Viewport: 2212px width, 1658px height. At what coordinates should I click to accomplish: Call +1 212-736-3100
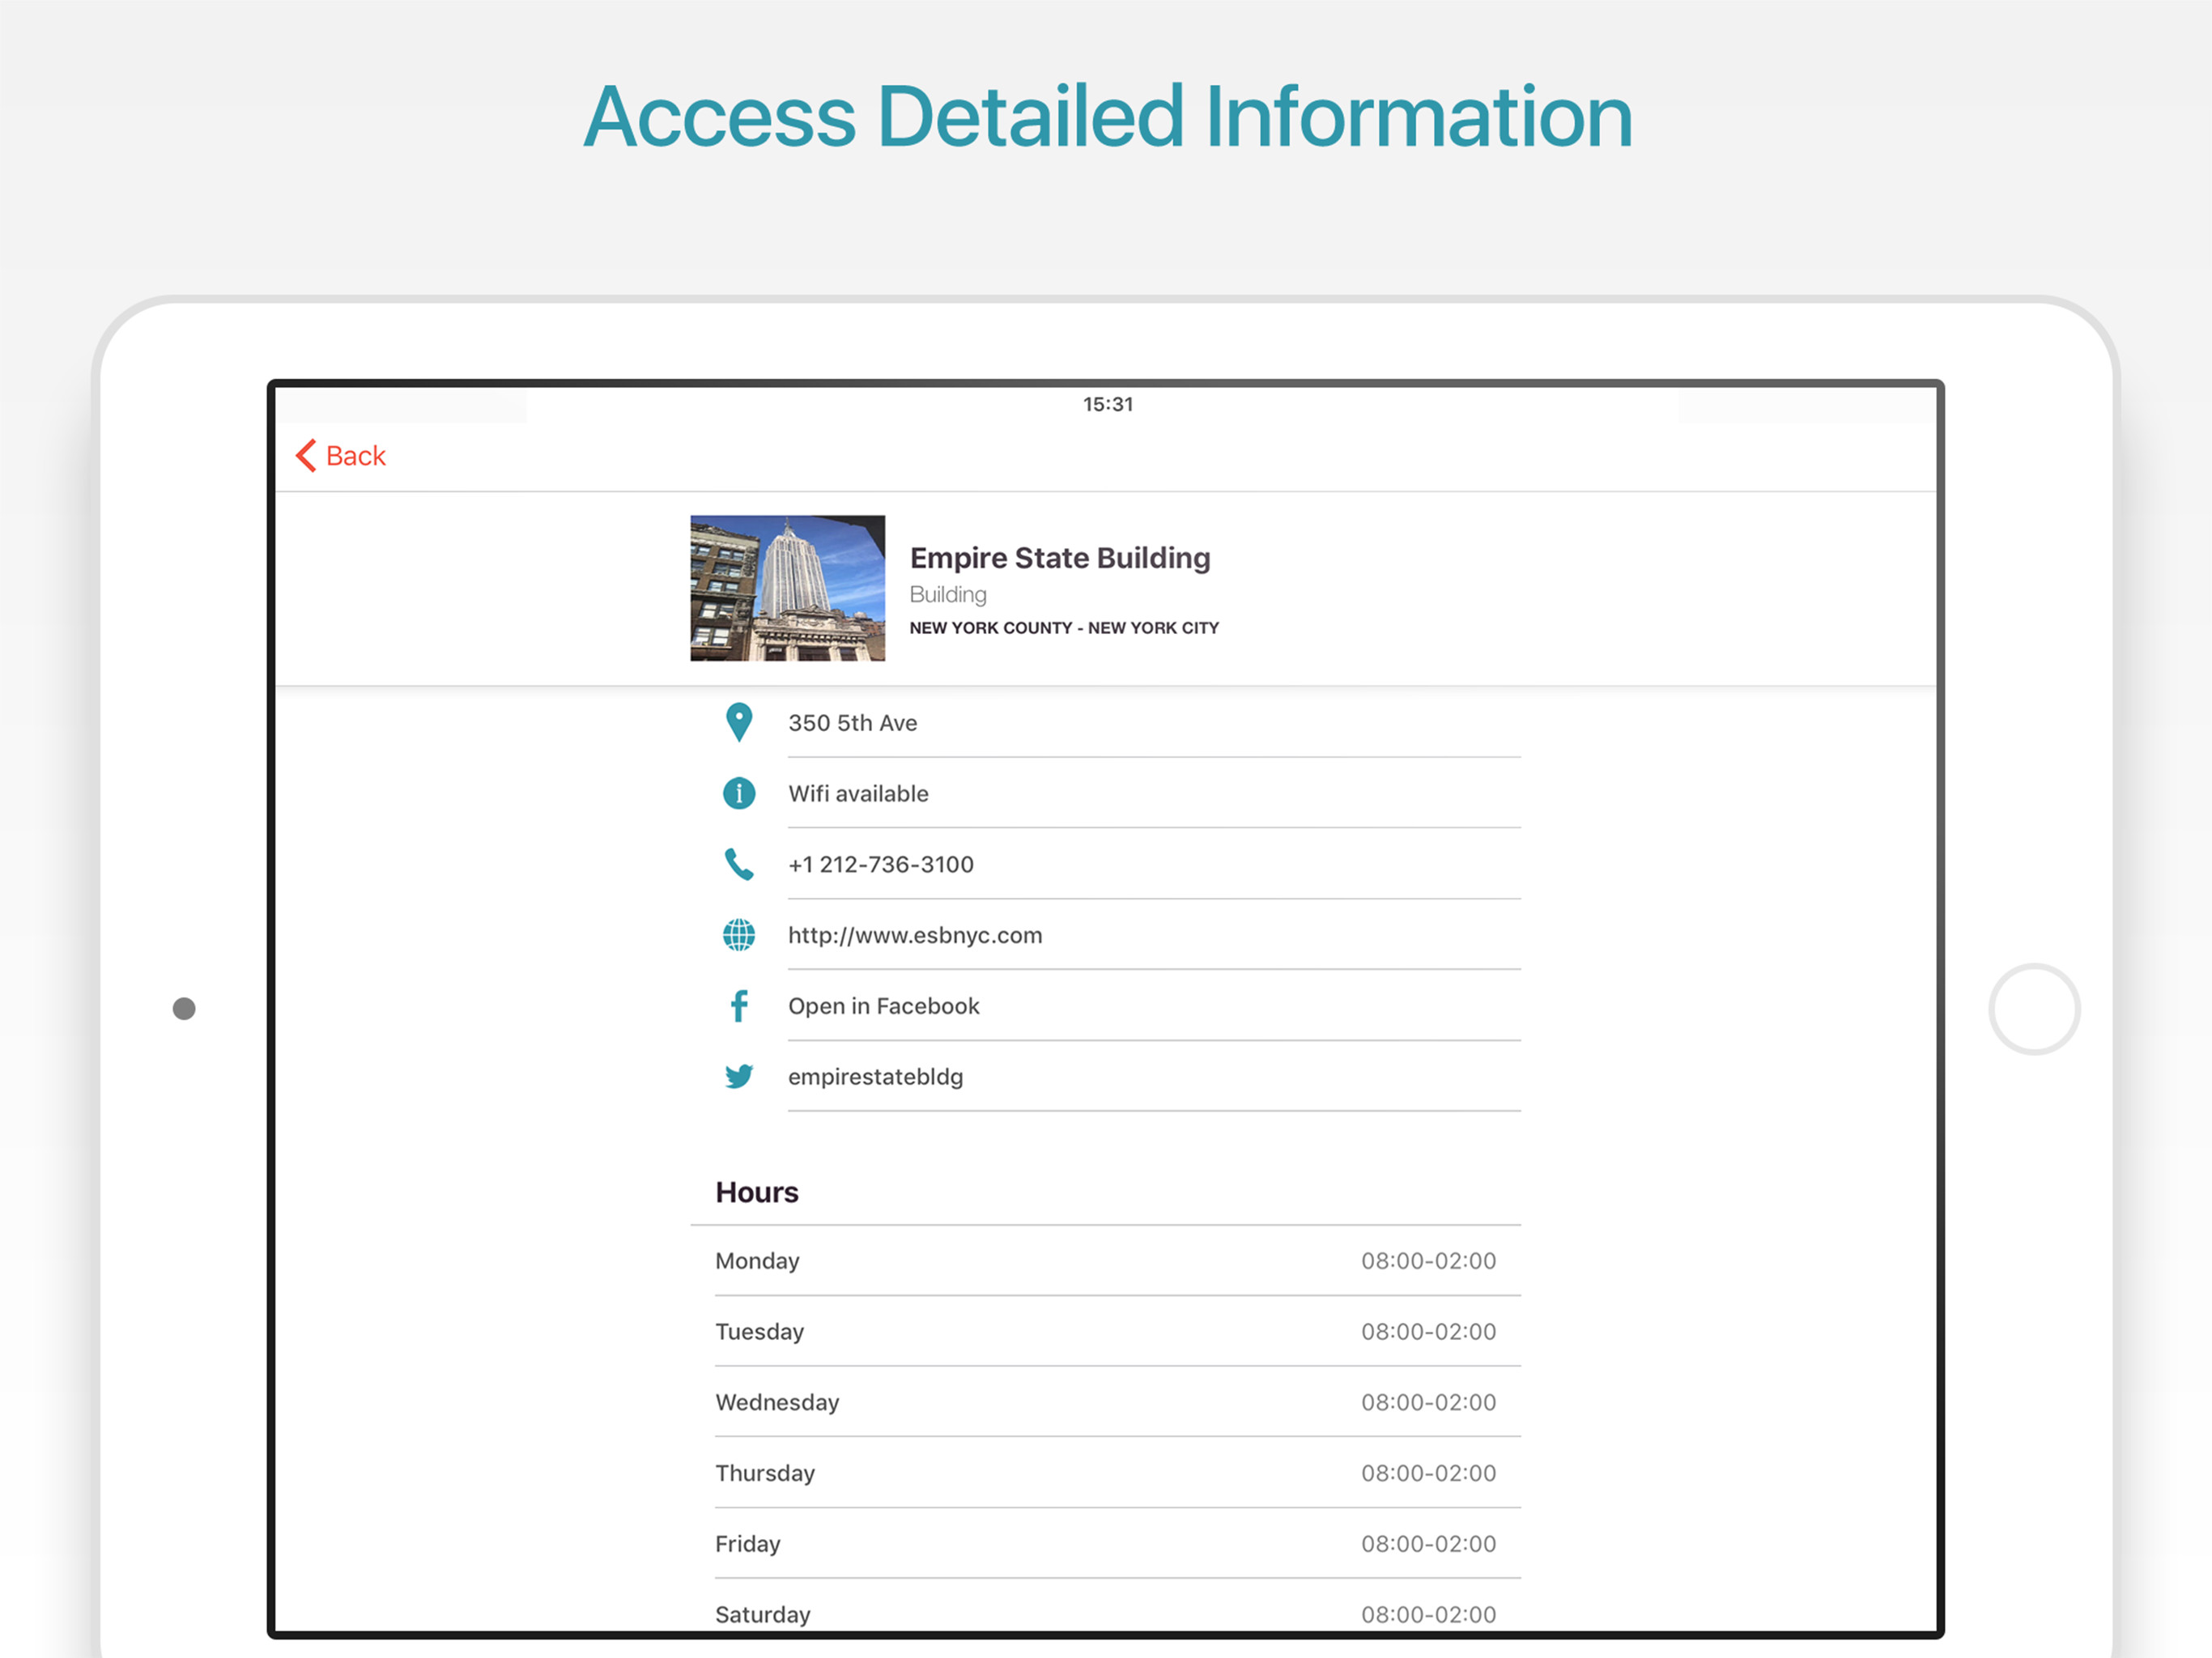click(880, 864)
